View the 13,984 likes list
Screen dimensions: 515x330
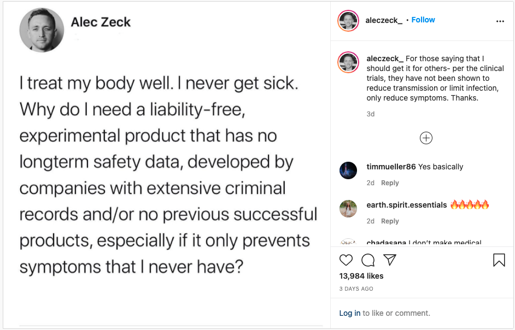click(x=361, y=276)
